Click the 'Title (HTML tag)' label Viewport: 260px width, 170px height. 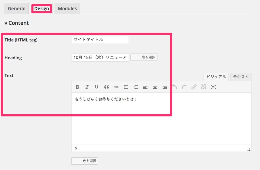(x=21, y=40)
